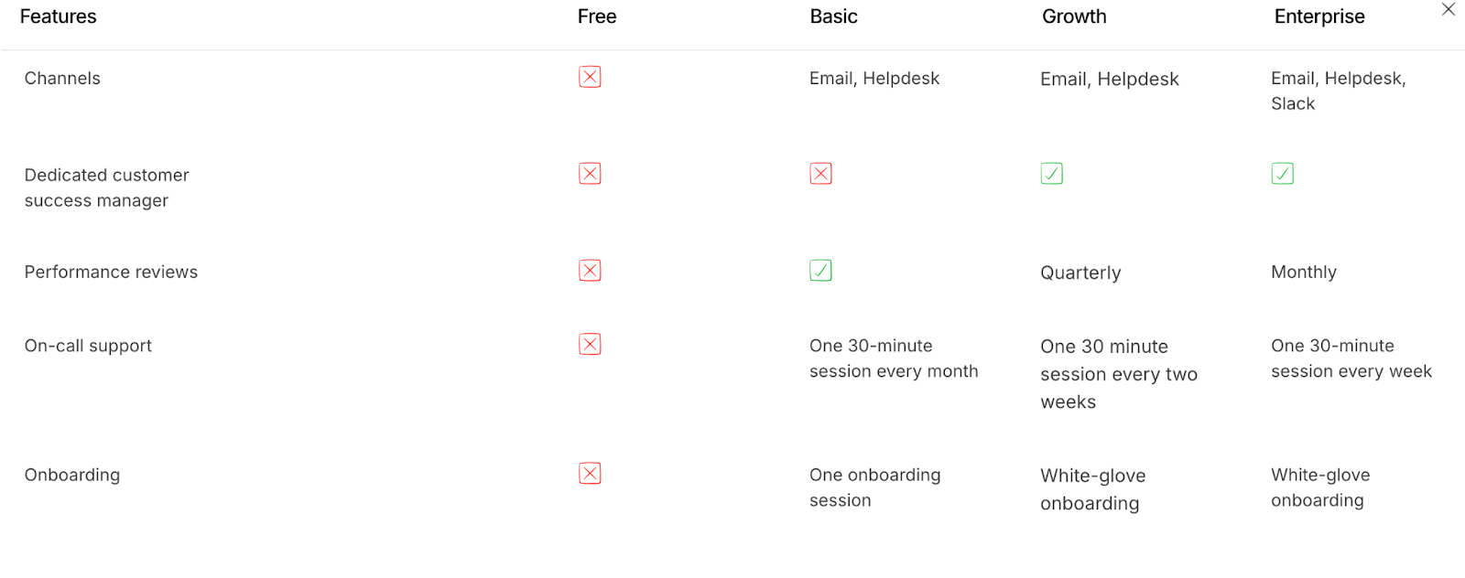This screenshot has width=1465, height=578.
Task: Click the Onboarding row label
Action: pyautogui.click(x=71, y=474)
